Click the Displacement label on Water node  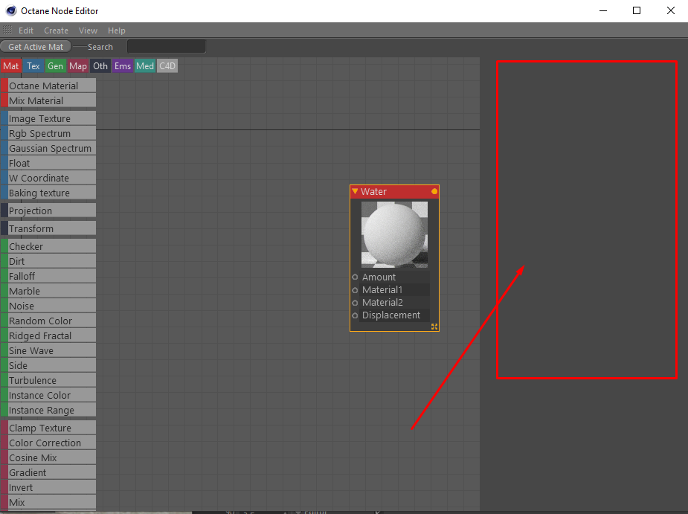[391, 315]
